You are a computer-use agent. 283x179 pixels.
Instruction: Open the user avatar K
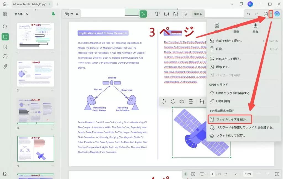pos(250,4)
